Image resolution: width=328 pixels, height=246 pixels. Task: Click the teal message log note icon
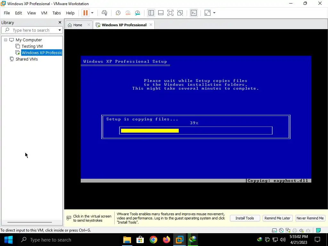318,230
